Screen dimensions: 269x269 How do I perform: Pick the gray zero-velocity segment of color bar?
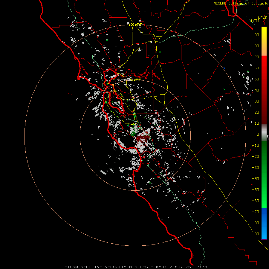[264, 132]
